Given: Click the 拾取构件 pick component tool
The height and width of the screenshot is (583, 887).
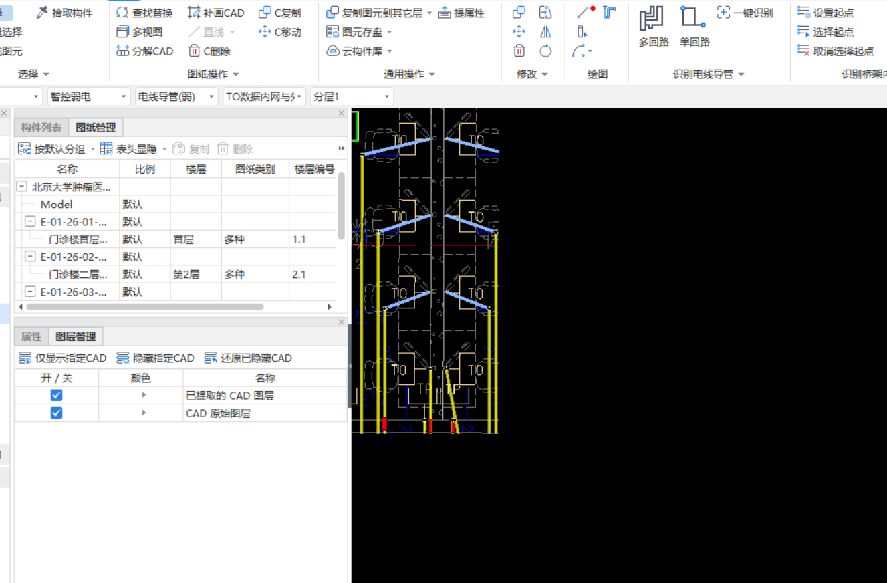Looking at the screenshot, I should click(64, 13).
